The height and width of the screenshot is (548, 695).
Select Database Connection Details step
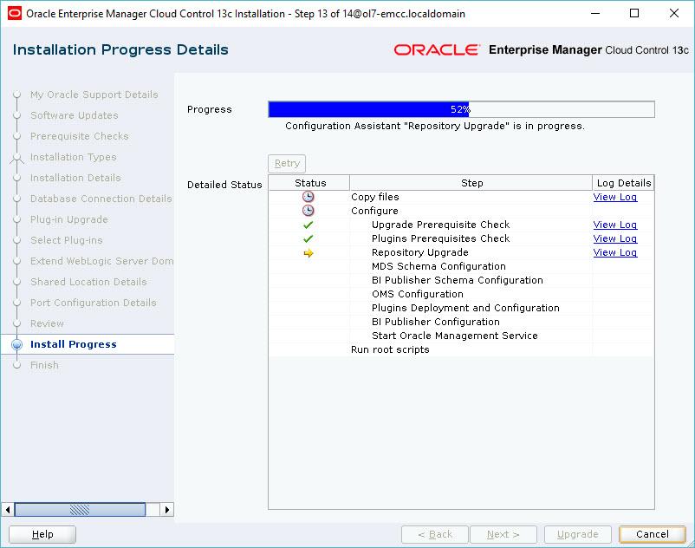click(x=101, y=199)
